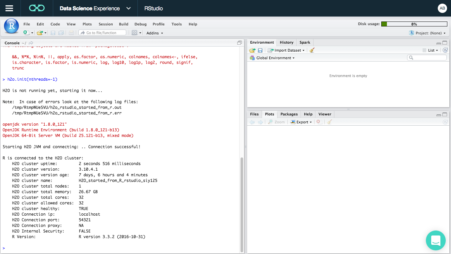
Task: Click the console working directory arrow icon
Action: 31,43
